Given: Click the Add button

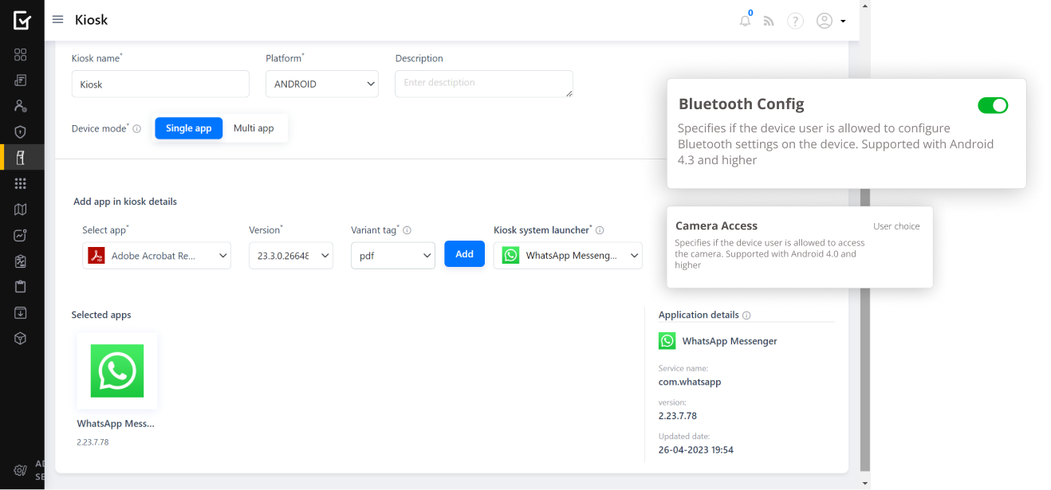Looking at the screenshot, I should point(464,254).
